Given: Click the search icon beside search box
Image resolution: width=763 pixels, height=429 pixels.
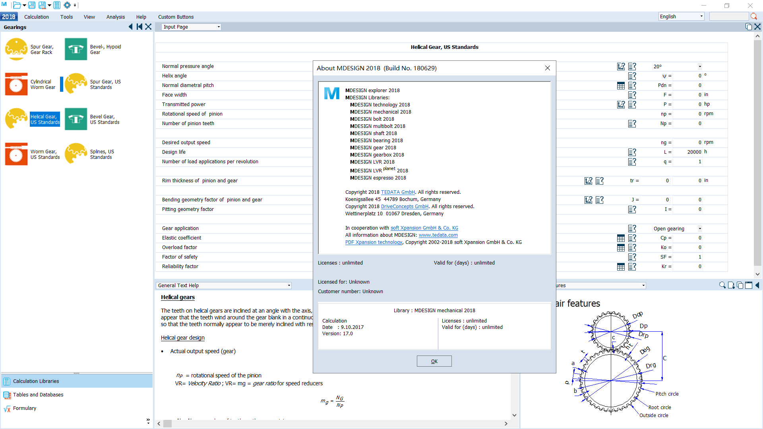Looking at the screenshot, I should click(x=753, y=16).
